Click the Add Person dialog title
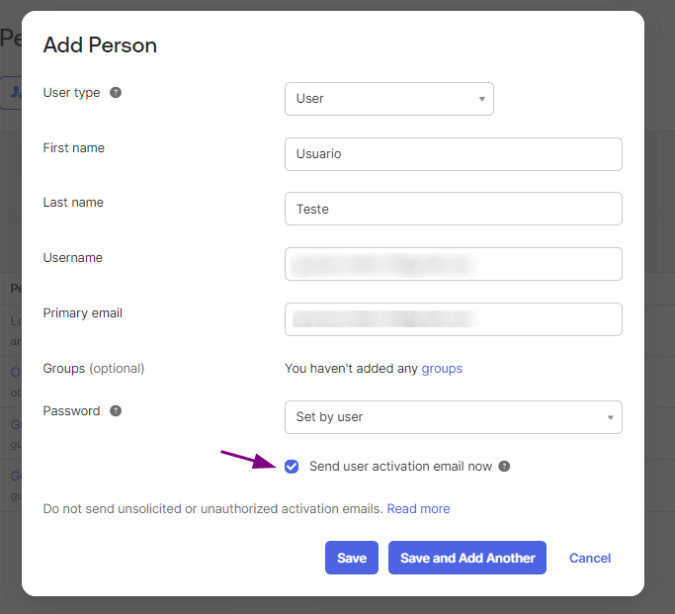 pyautogui.click(x=100, y=44)
